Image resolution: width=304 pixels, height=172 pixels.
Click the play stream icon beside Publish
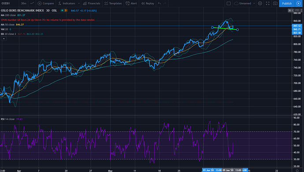coord(299,3)
